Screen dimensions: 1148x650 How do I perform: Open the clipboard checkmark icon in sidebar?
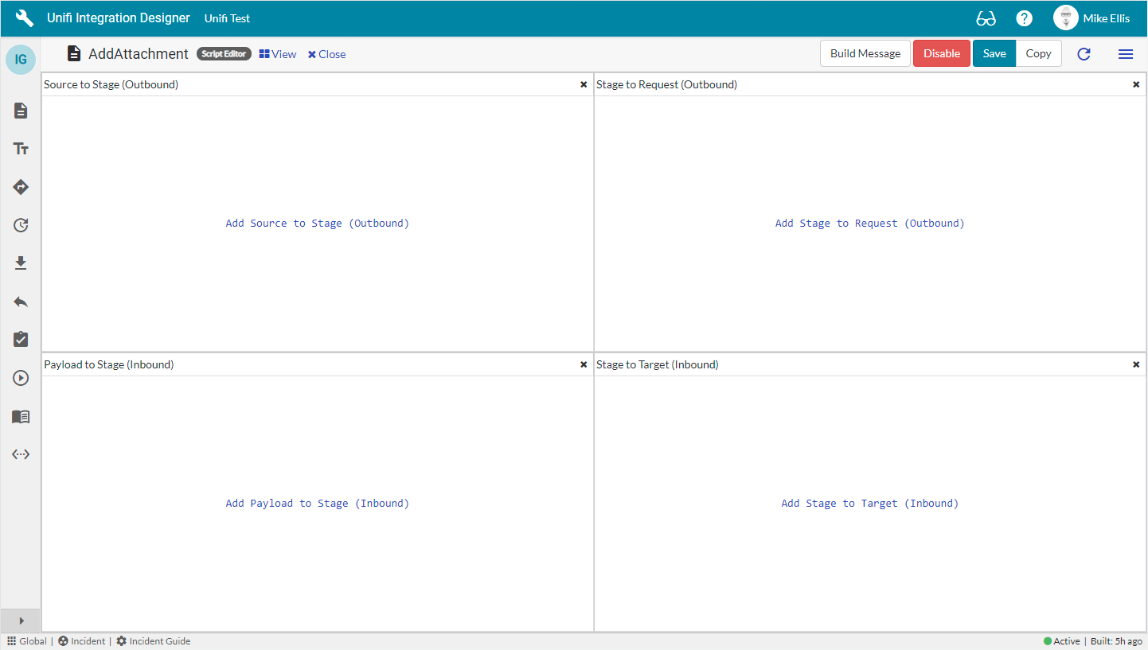21,340
